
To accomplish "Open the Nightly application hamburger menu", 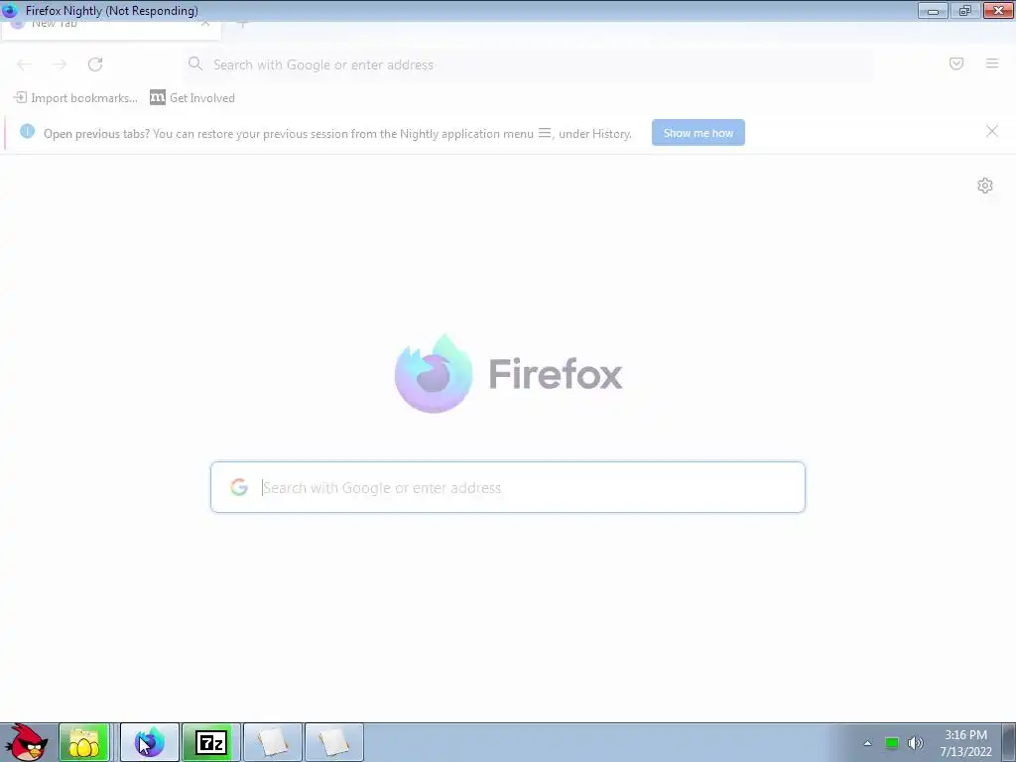I will pyautogui.click(x=992, y=63).
